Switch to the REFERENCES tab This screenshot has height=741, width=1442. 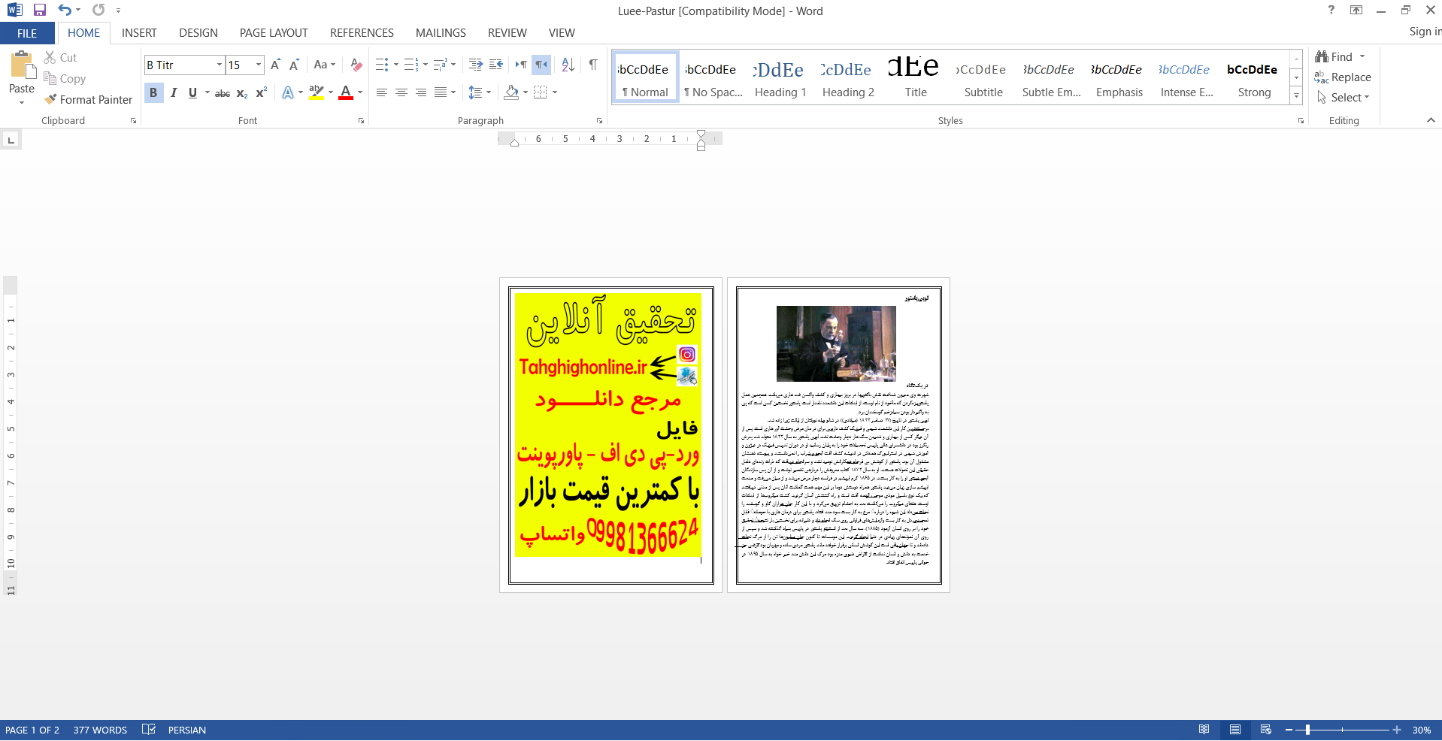point(362,33)
